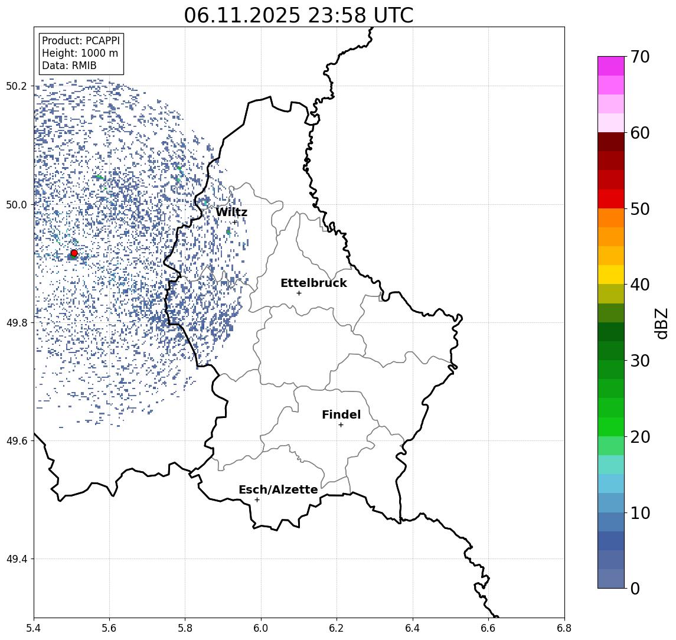This screenshot has width=676, height=640.
Task: Click the 20 tick label on colorbar
Action: [640, 437]
